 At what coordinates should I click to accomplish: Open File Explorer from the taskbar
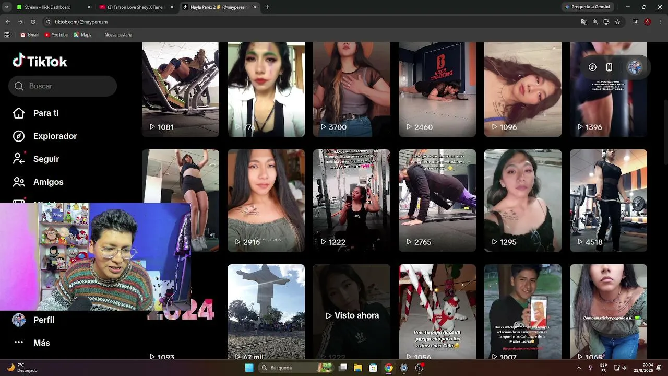pos(358,368)
